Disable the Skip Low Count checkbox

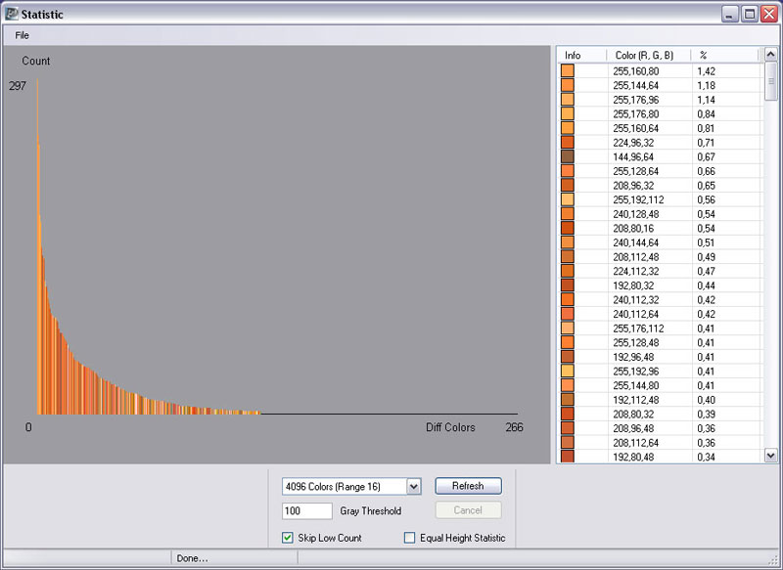(288, 538)
